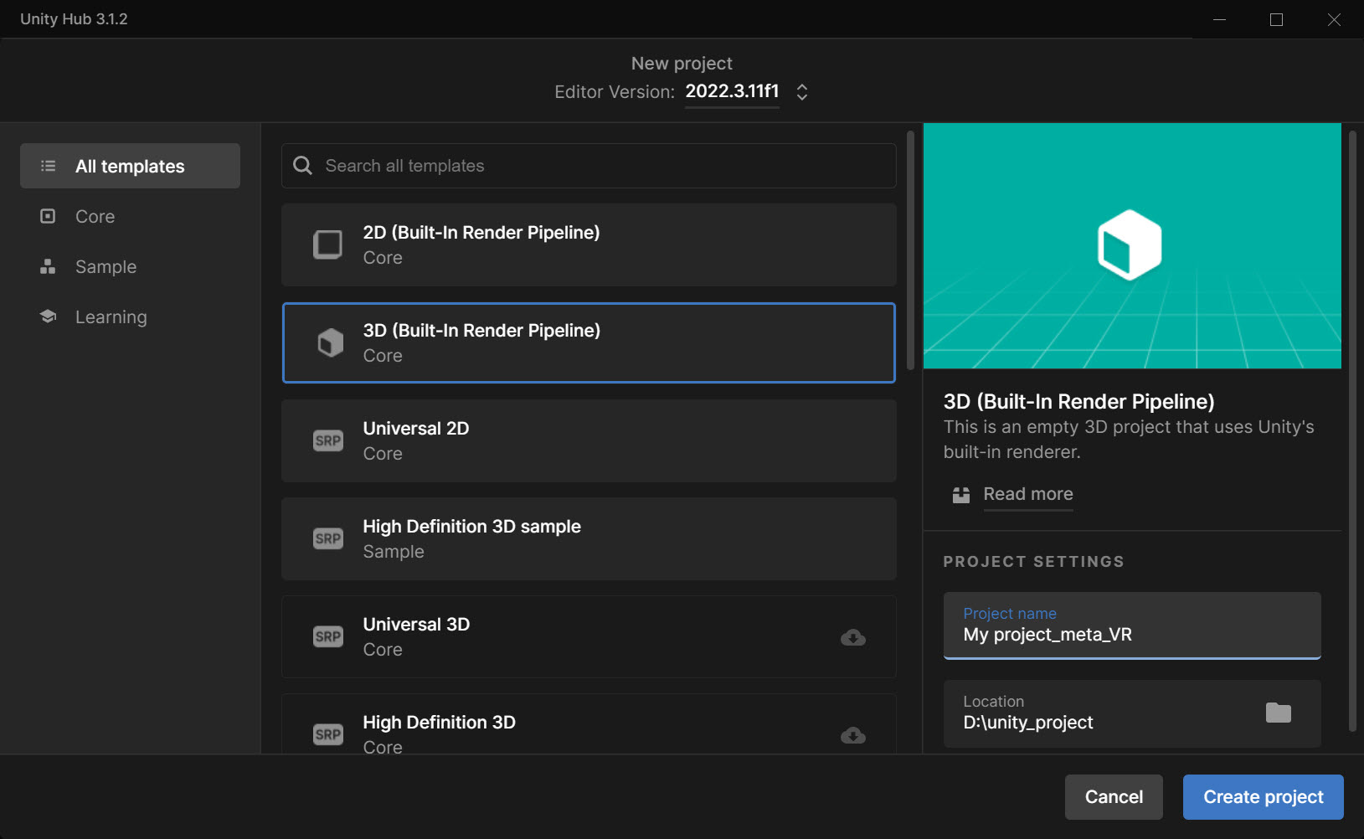This screenshot has width=1364, height=839.
Task: Cancel the new project dialog
Action: [1114, 796]
